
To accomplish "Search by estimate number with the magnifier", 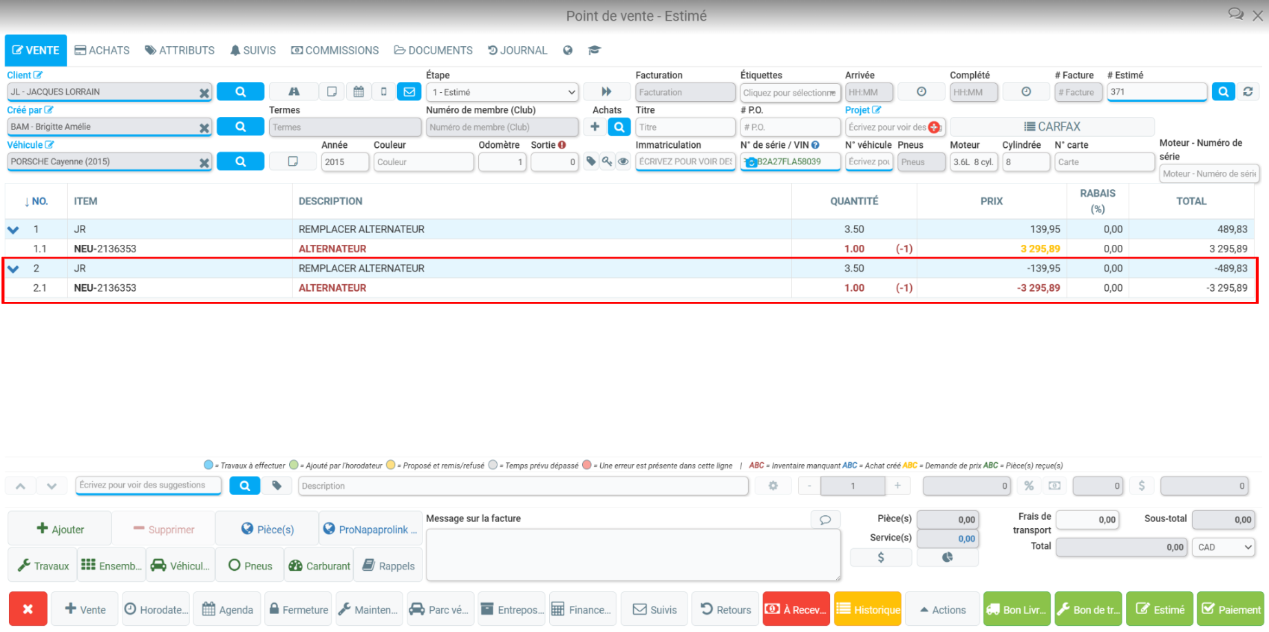I will tap(1223, 91).
